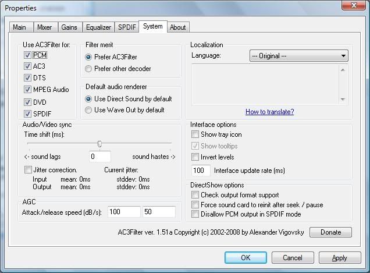
Task: Open the Equalizer tab
Action: tap(98, 27)
